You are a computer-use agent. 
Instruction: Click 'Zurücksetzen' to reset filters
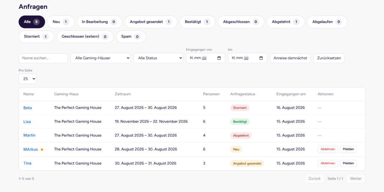329,58
